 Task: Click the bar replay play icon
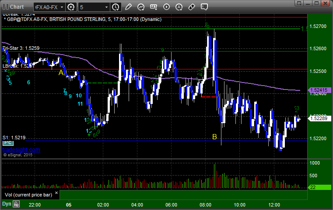click(166, 7)
